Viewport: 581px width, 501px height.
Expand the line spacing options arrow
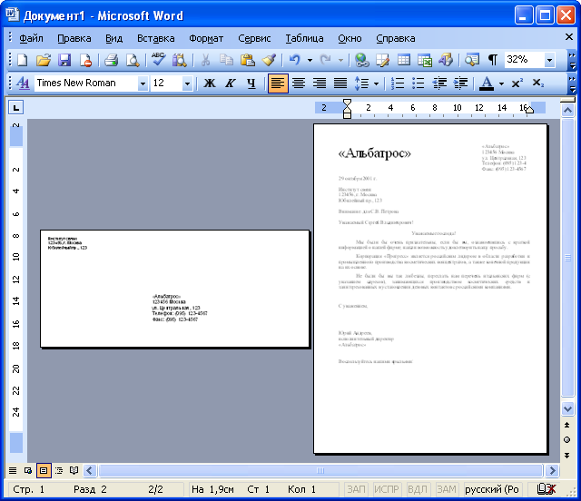pos(376,83)
